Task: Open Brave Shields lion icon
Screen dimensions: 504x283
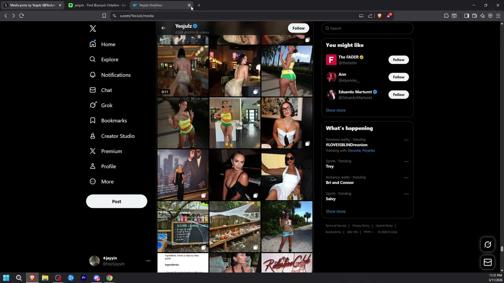Action: pos(380,16)
